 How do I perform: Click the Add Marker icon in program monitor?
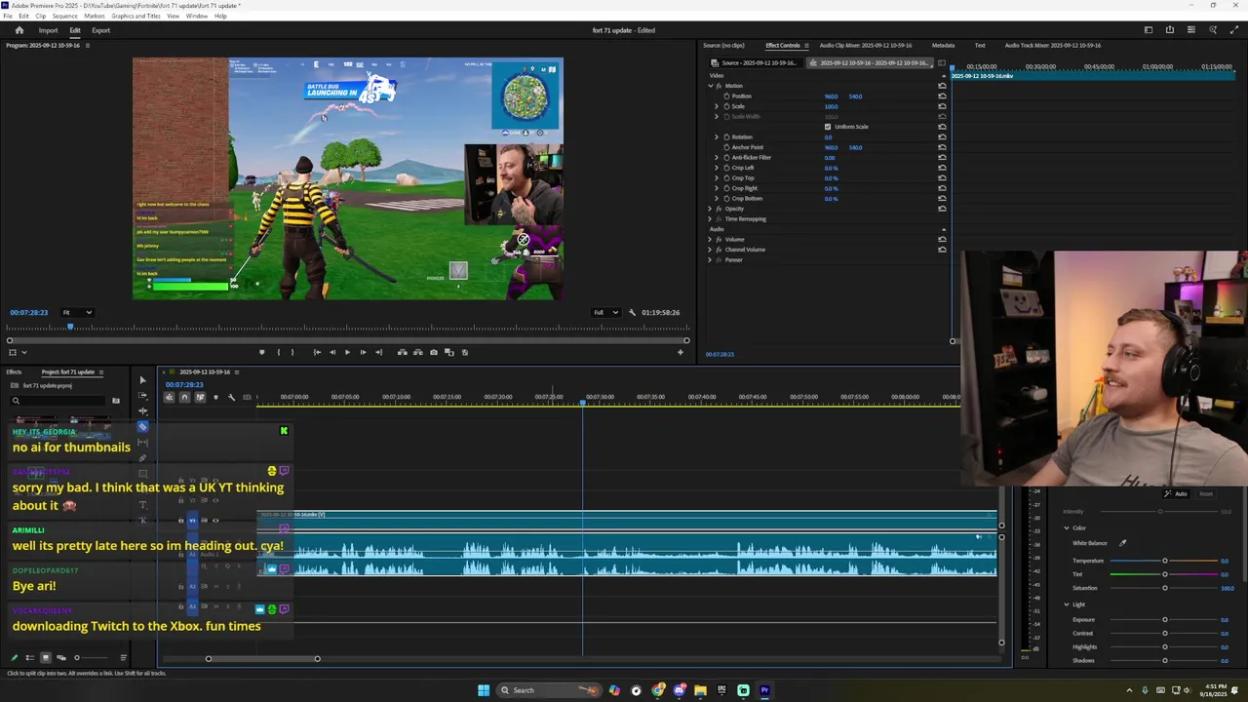point(261,352)
